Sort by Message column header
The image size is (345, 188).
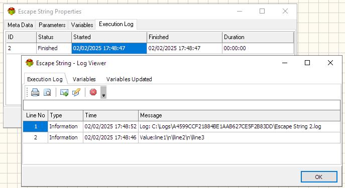240,115
